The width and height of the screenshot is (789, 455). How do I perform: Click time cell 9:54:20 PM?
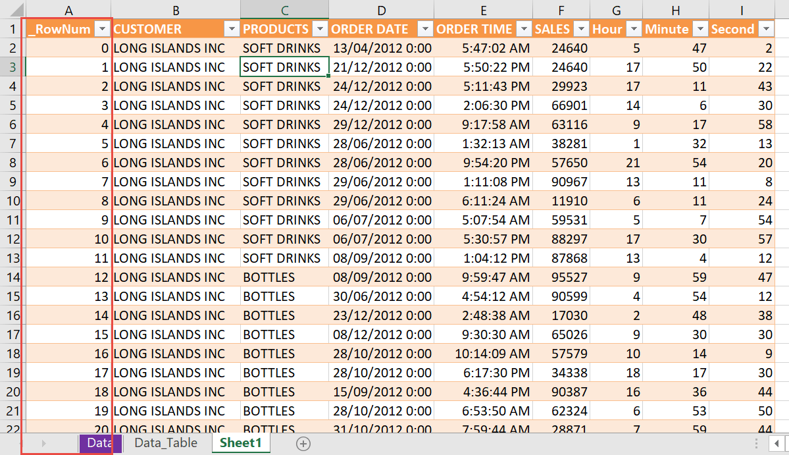click(483, 163)
